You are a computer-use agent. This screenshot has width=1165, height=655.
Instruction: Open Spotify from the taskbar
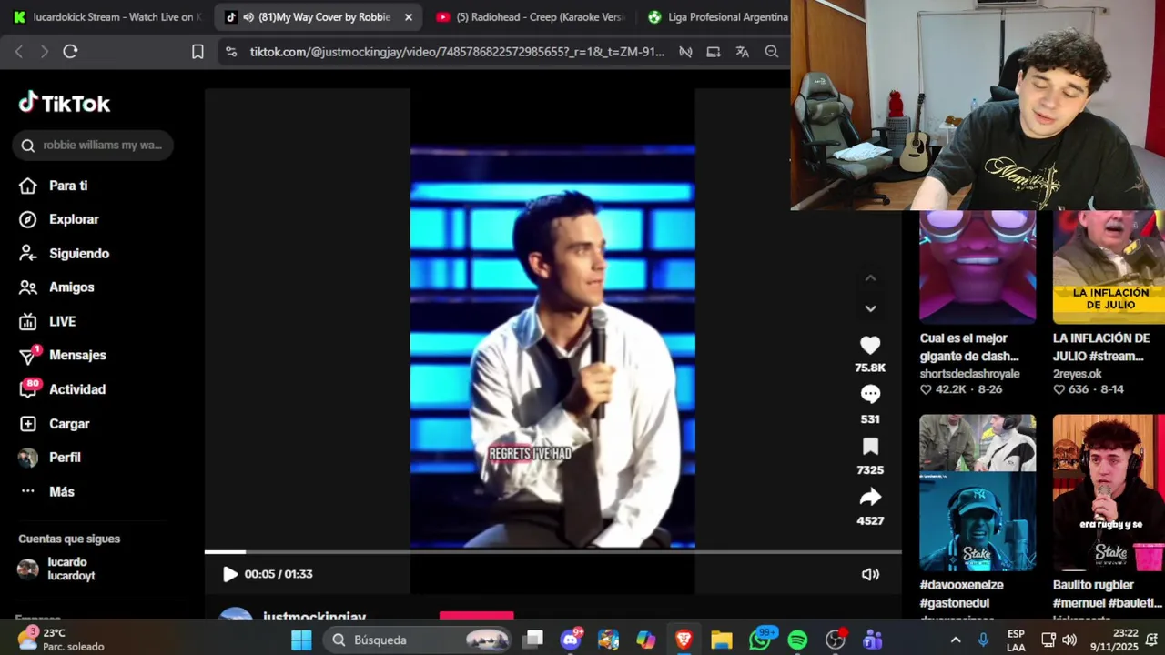coord(797,640)
